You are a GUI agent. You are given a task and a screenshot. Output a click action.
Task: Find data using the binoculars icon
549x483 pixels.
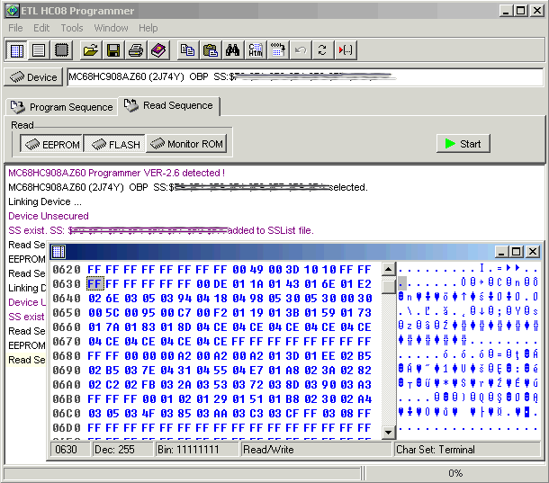point(232,50)
